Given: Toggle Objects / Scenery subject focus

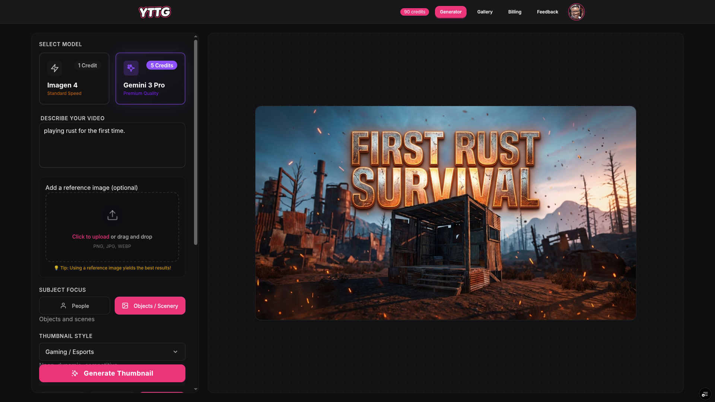Looking at the screenshot, I should pyautogui.click(x=150, y=306).
